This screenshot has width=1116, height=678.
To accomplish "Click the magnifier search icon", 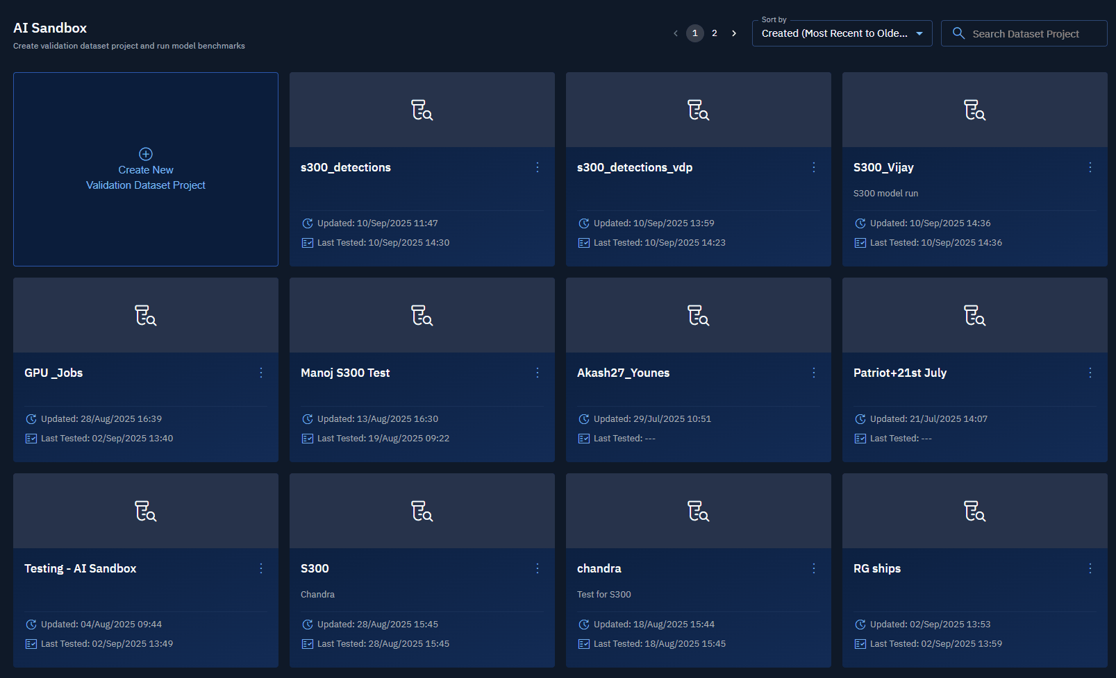I will tap(958, 33).
